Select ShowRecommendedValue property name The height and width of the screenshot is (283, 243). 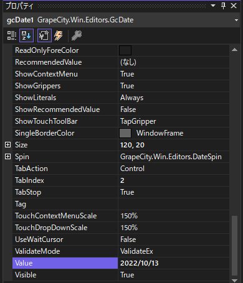pyautogui.click(x=57, y=109)
